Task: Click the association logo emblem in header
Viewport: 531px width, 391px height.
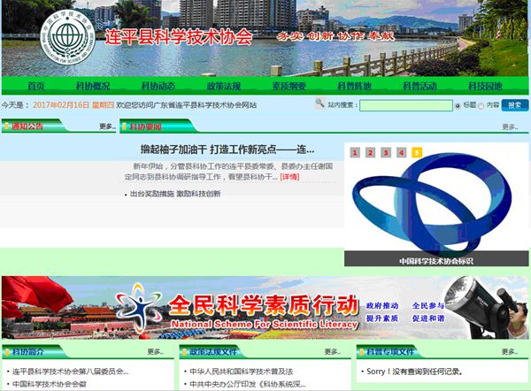Action: point(72,38)
